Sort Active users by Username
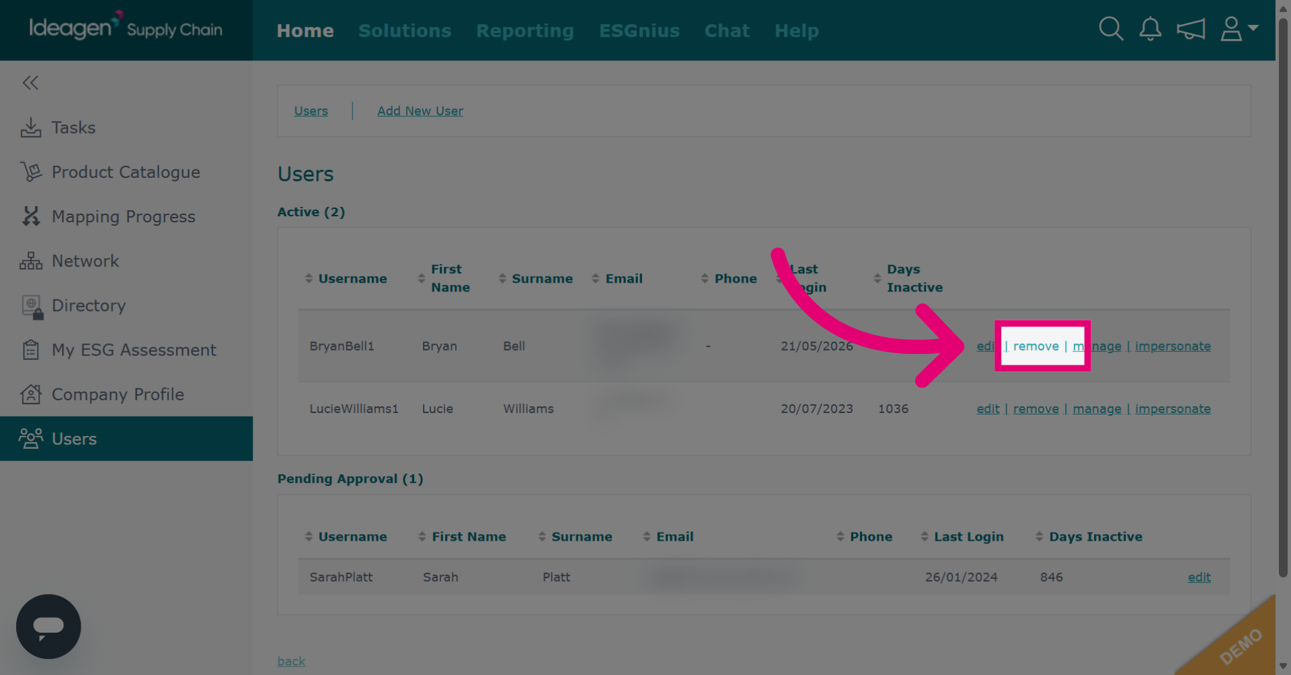 [346, 278]
